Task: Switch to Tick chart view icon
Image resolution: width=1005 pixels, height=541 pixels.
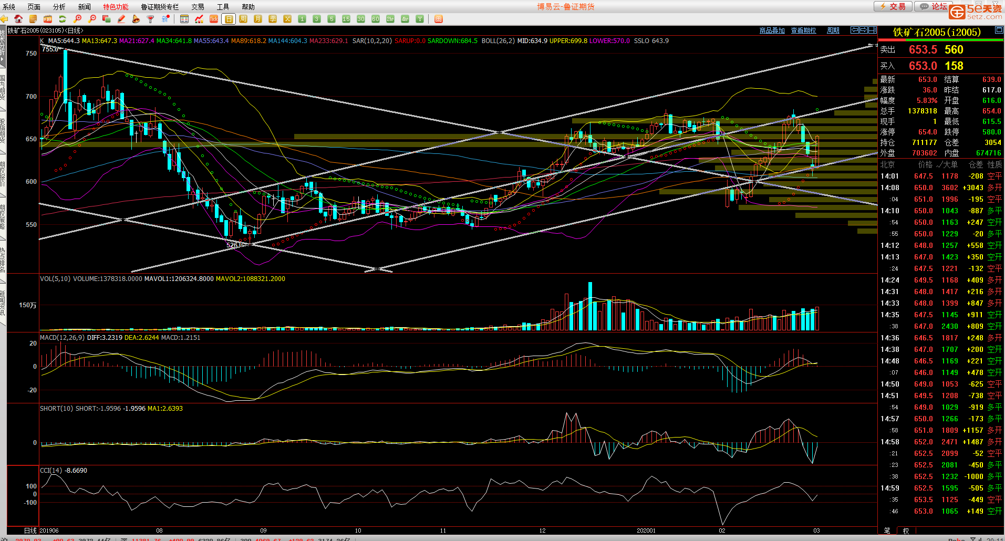Action: [x=214, y=19]
